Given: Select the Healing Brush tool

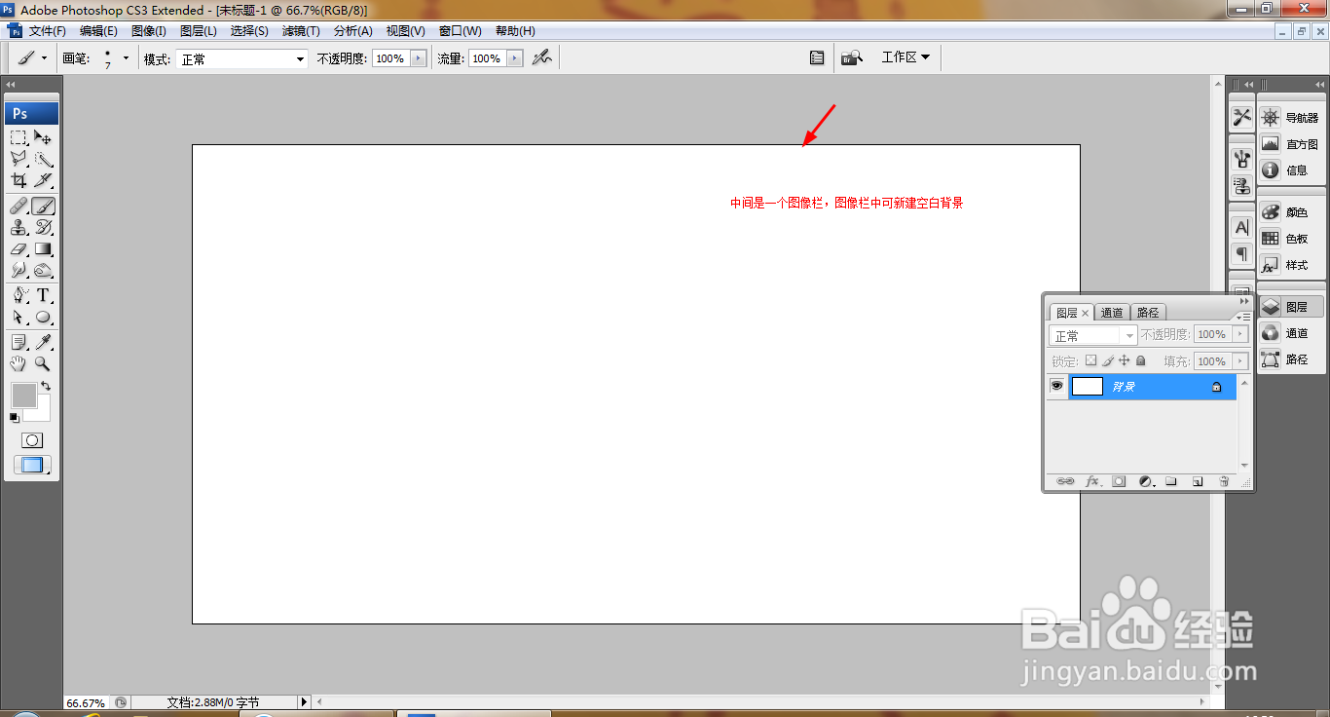Looking at the screenshot, I should click(18, 207).
